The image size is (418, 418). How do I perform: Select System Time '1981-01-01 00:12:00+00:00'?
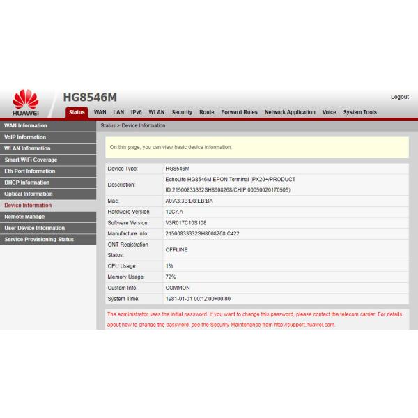(198, 299)
